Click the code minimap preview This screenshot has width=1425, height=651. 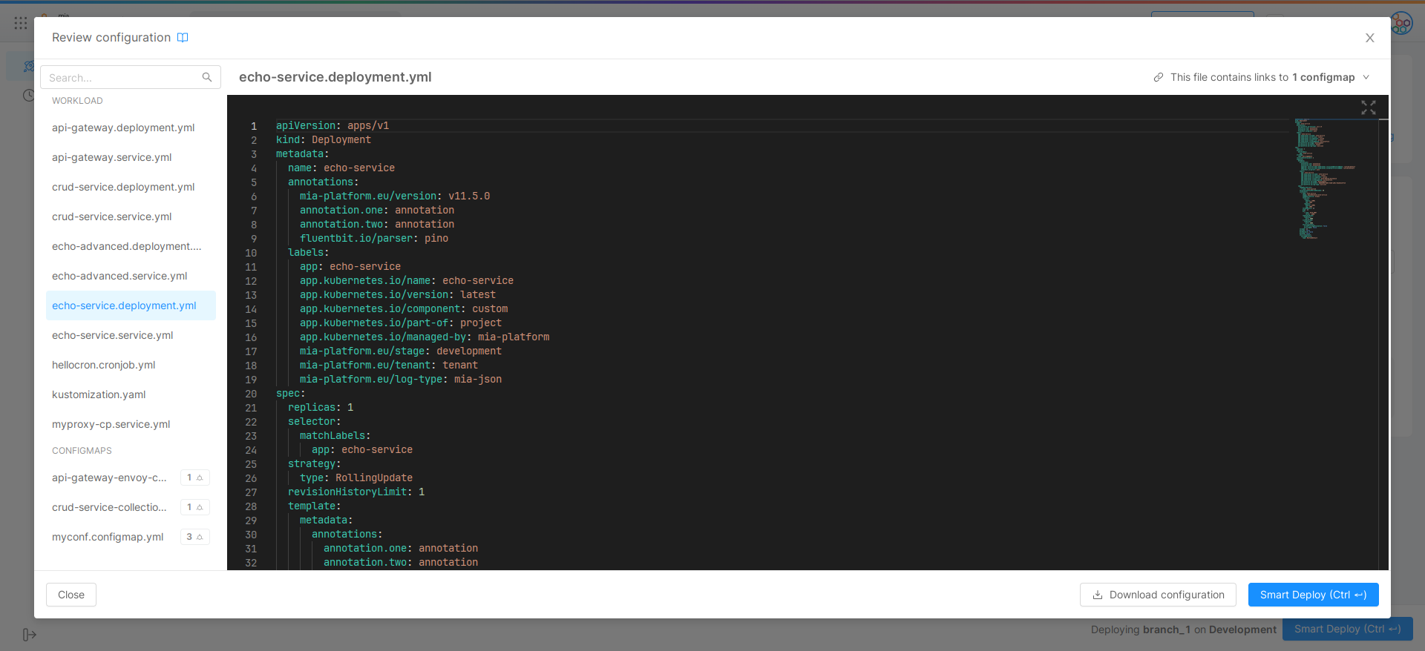tap(1329, 178)
